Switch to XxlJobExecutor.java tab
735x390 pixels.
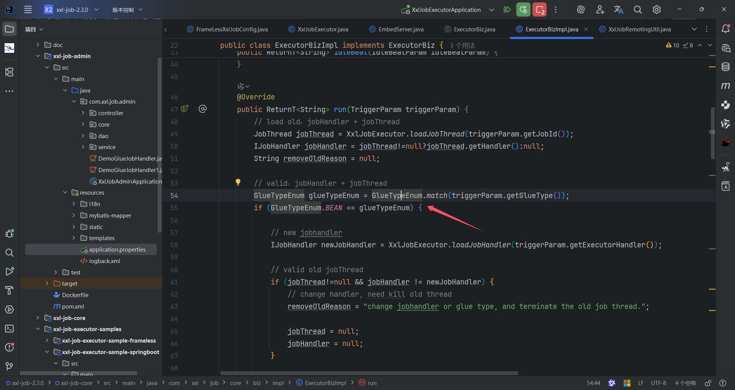pyautogui.click(x=318, y=29)
